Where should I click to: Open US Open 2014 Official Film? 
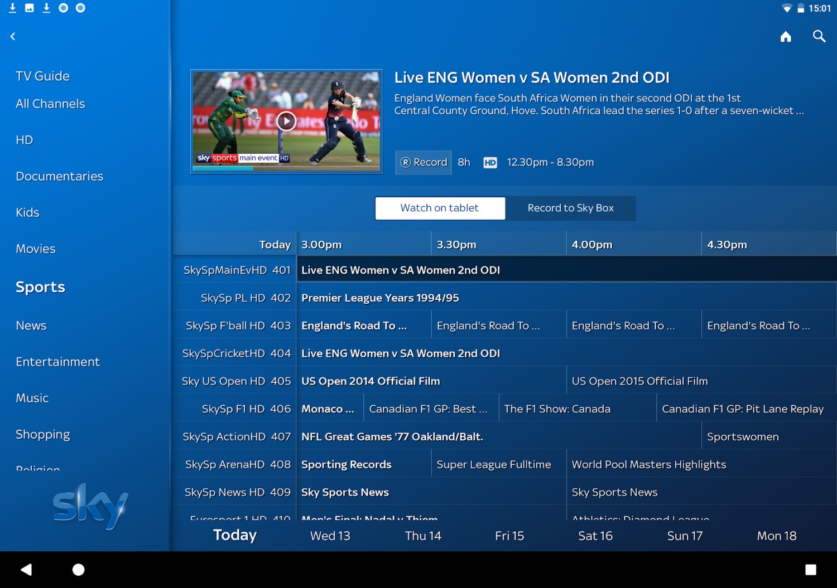tap(431, 381)
